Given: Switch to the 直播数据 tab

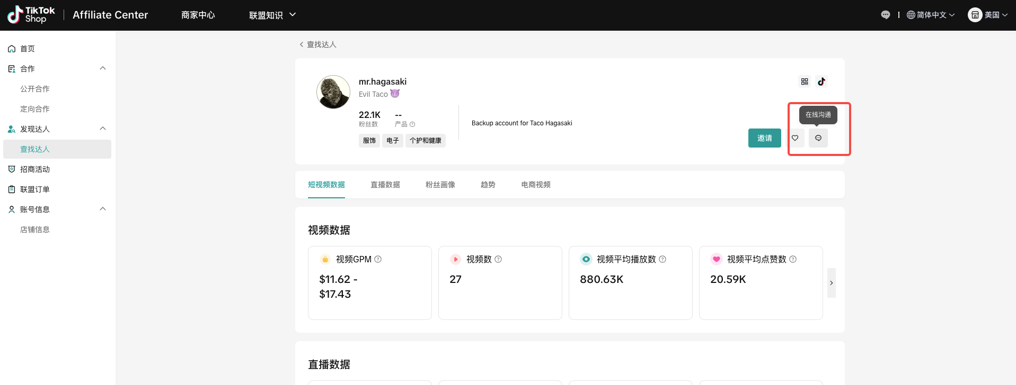Looking at the screenshot, I should pos(385,185).
